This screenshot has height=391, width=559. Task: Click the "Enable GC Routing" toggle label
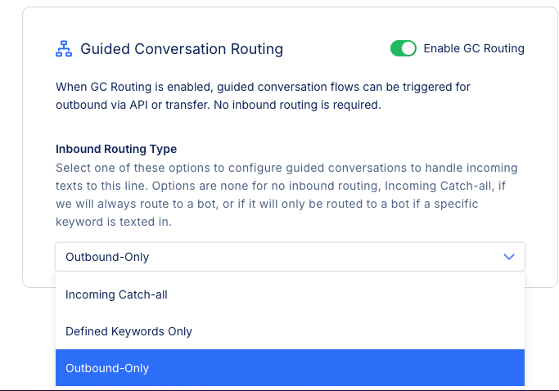(x=474, y=48)
